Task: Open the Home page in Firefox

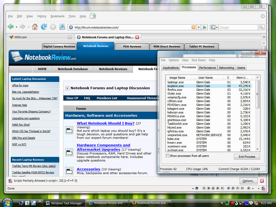Action: 35,27
